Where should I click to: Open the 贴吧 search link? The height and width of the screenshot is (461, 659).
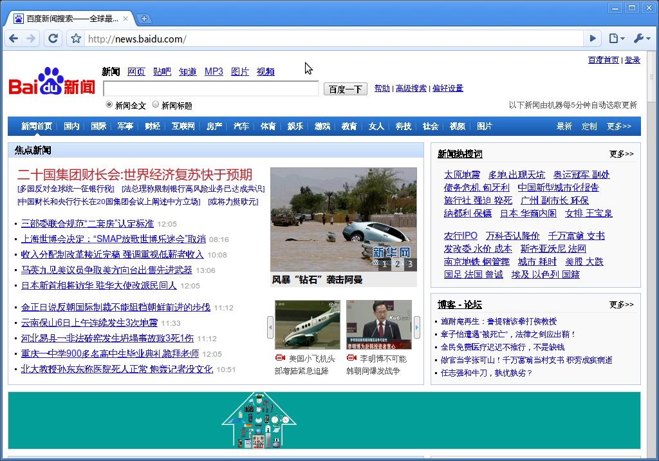pos(162,71)
